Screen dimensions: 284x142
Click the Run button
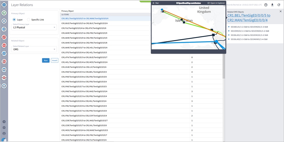(46, 61)
